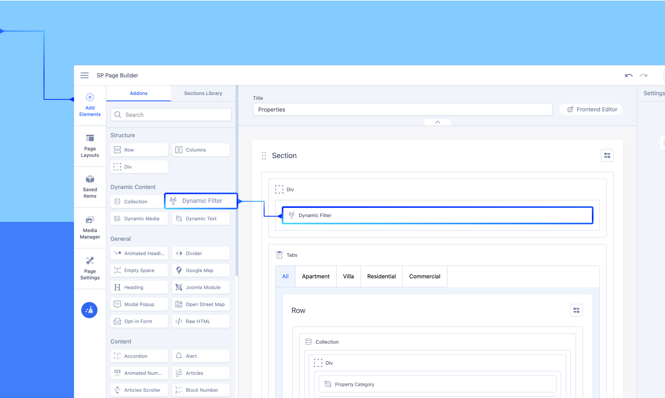Switch to Sections Library tab
665x398 pixels.
point(203,93)
